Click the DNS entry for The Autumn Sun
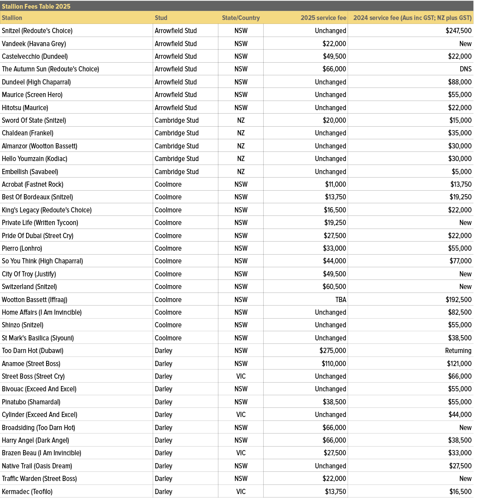489x501 pixels. 466,69
